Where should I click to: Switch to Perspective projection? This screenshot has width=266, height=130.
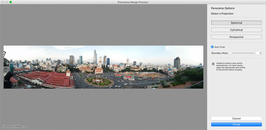point(236,37)
